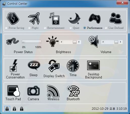The height and width of the screenshot is (114, 130).
Task: Toggle mute via the speaker icon
Action: click(x=94, y=42)
